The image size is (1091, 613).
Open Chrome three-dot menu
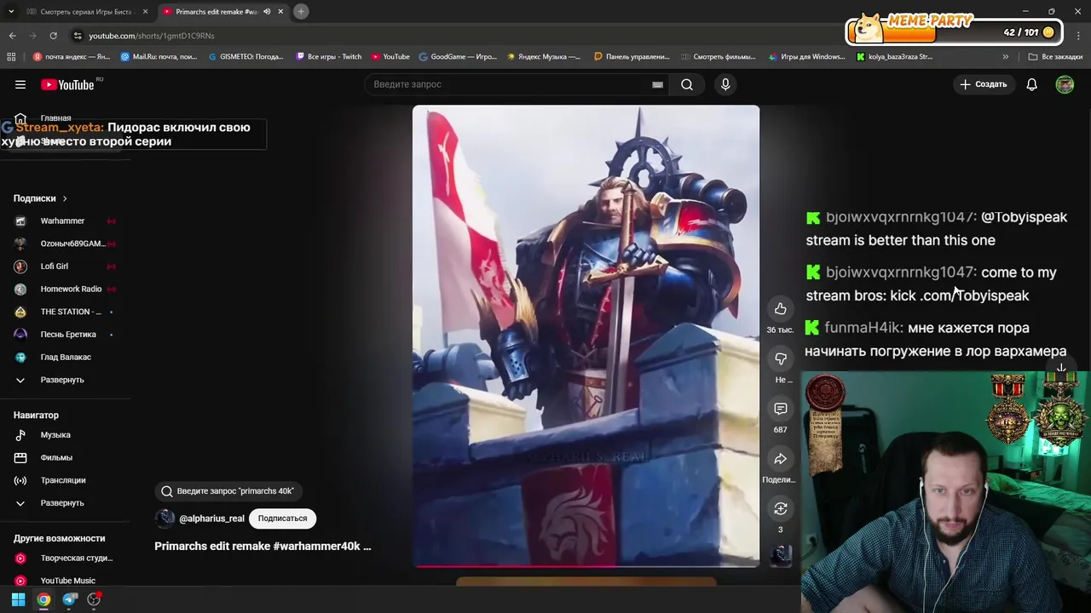click(1078, 36)
